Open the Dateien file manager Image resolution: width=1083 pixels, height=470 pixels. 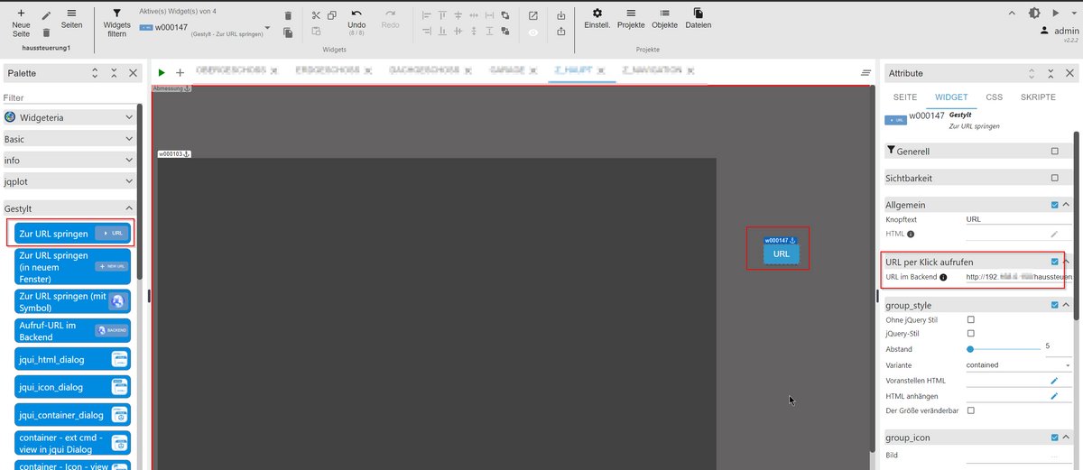698,19
